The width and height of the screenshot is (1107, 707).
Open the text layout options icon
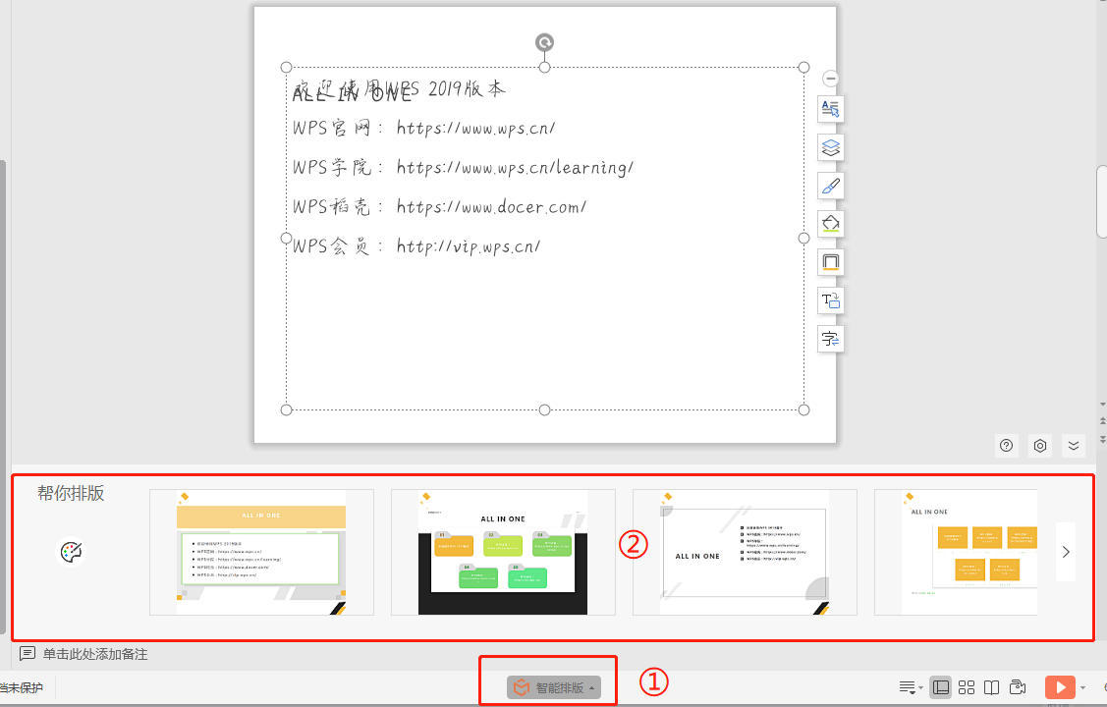click(830, 109)
